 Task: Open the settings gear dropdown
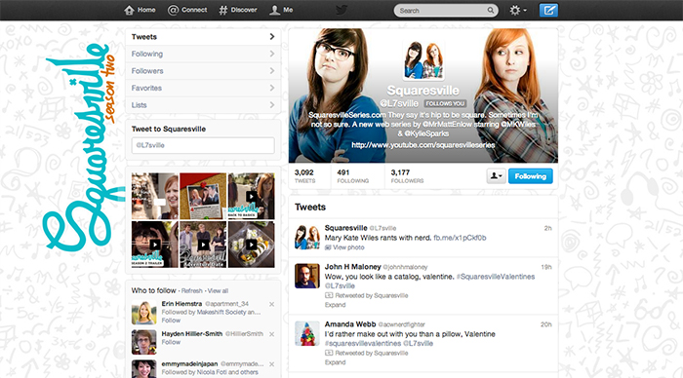coord(518,11)
